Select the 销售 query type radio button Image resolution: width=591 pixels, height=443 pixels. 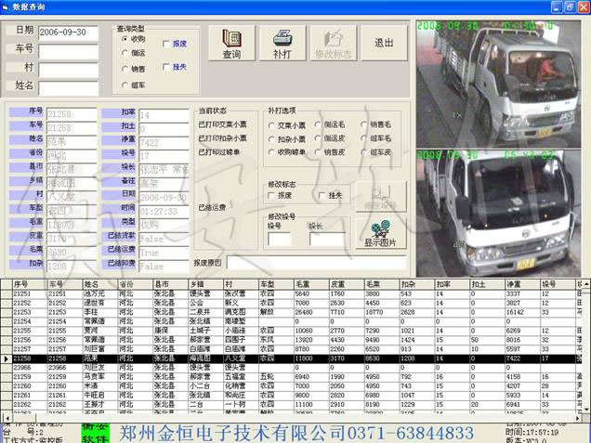(125, 68)
